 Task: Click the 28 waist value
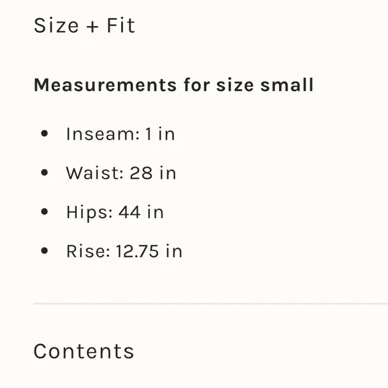point(141,173)
